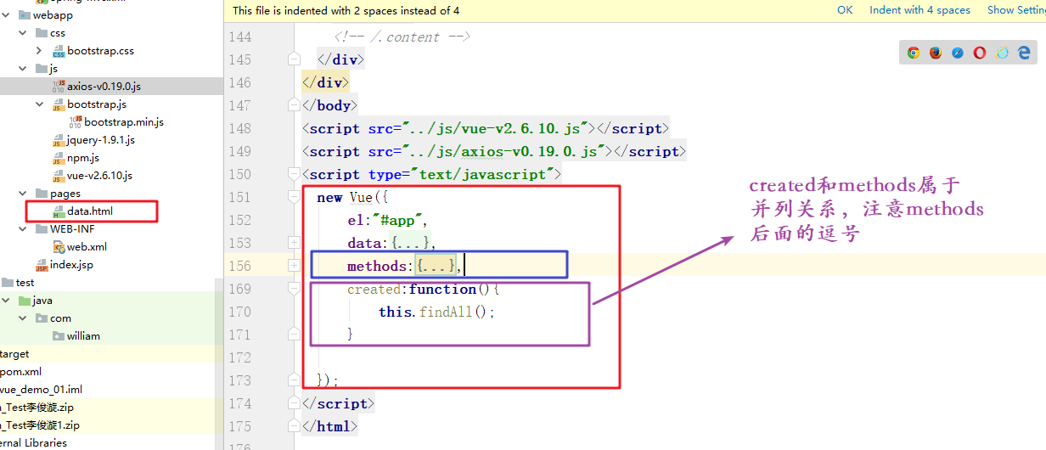Open page in Safari browser icon
The image size is (1046, 450).
pyautogui.click(x=958, y=53)
